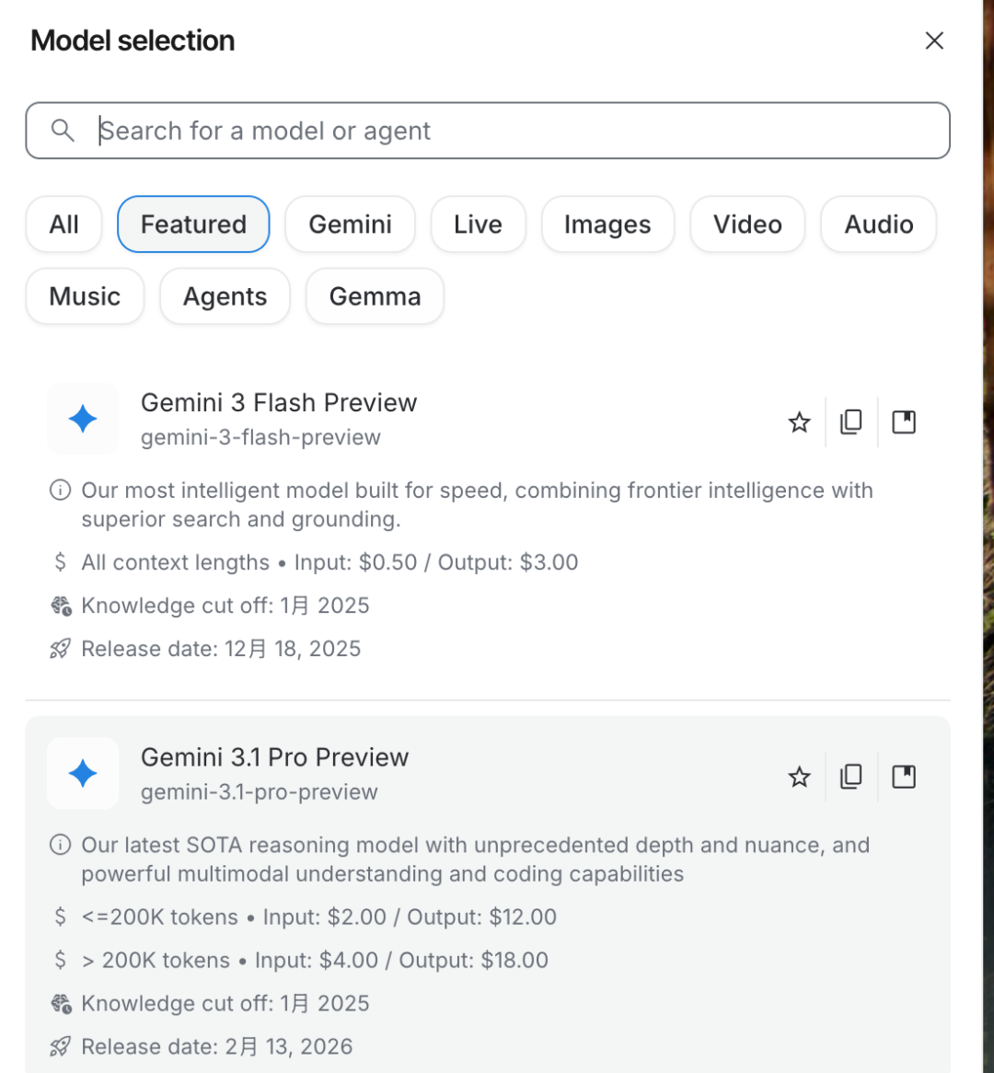This screenshot has height=1073, width=994.
Task: Click Knowledge cut off text under Gemini 3.1 Pro
Action: [x=225, y=1003]
